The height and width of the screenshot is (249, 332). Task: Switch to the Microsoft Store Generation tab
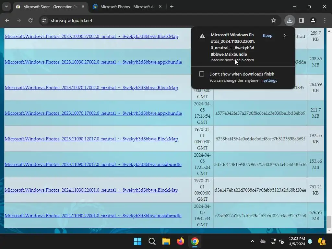pos(50,7)
